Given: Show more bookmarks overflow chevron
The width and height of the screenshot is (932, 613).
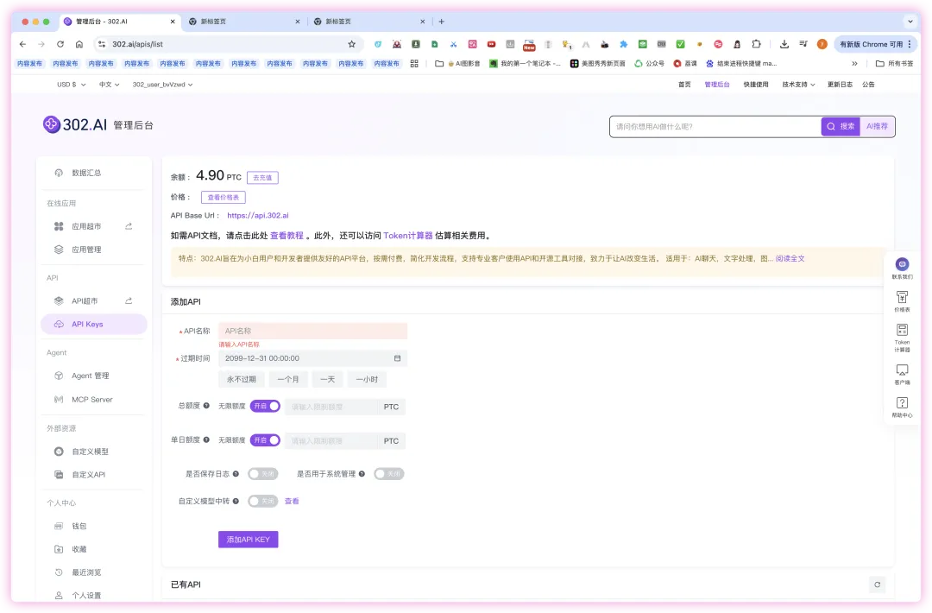Looking at the screenshot, I should [854, 64].
